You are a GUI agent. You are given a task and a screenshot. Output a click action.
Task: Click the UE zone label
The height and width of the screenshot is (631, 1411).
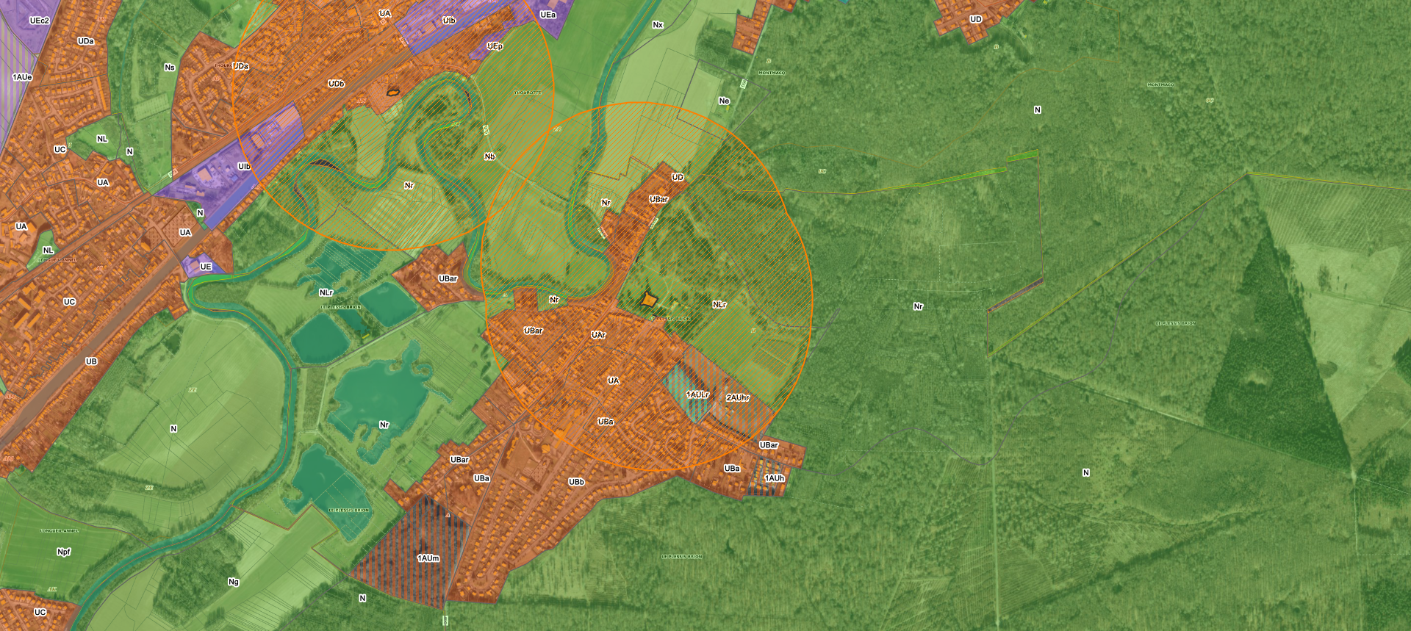coord(206,267)
